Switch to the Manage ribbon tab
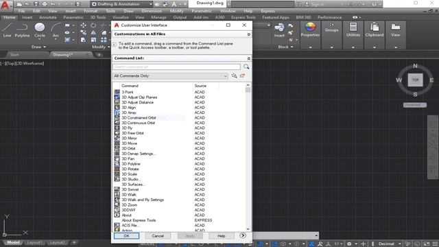Image resolution: width=439 pixels, height=247 pixels. coord(158,17)
